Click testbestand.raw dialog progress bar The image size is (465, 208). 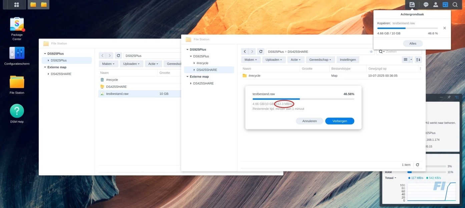click(x=303, y=99)
